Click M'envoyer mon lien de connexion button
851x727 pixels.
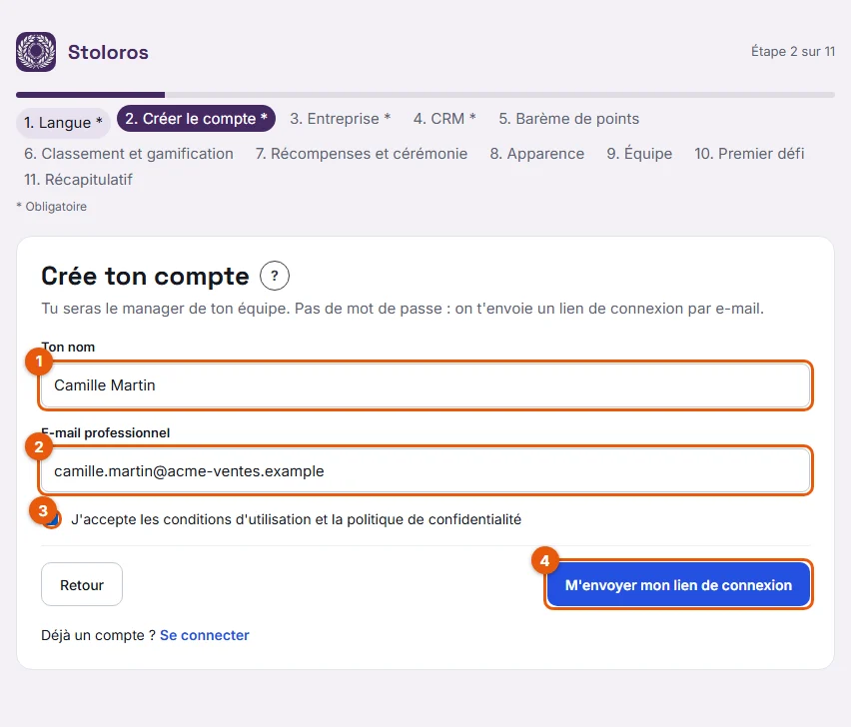point(678,584)
